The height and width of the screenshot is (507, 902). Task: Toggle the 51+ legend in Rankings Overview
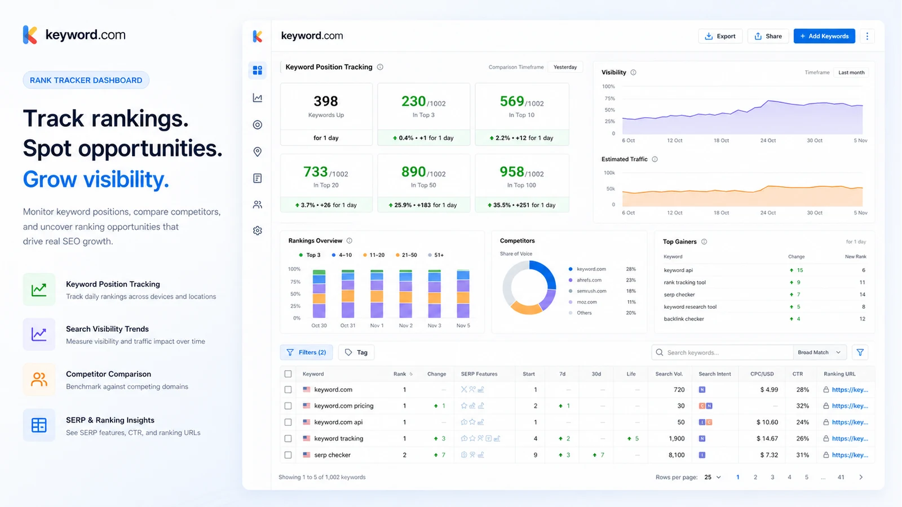(436, 255)
